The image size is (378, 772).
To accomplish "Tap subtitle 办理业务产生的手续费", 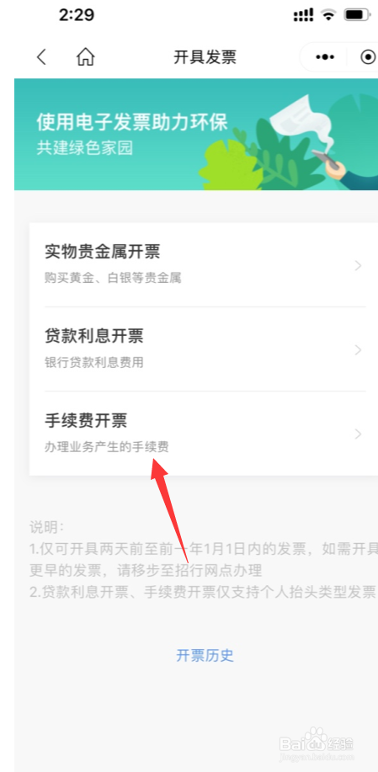I will point(107,447).
